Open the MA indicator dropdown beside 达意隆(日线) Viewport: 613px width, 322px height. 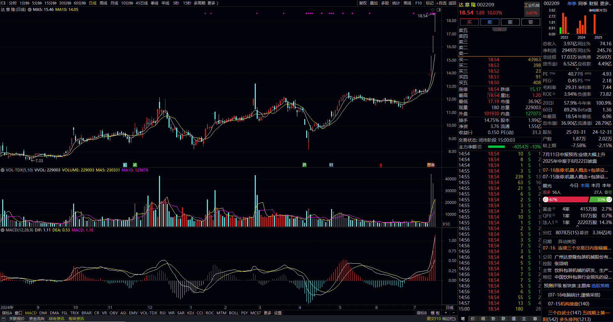coord(30,10)
